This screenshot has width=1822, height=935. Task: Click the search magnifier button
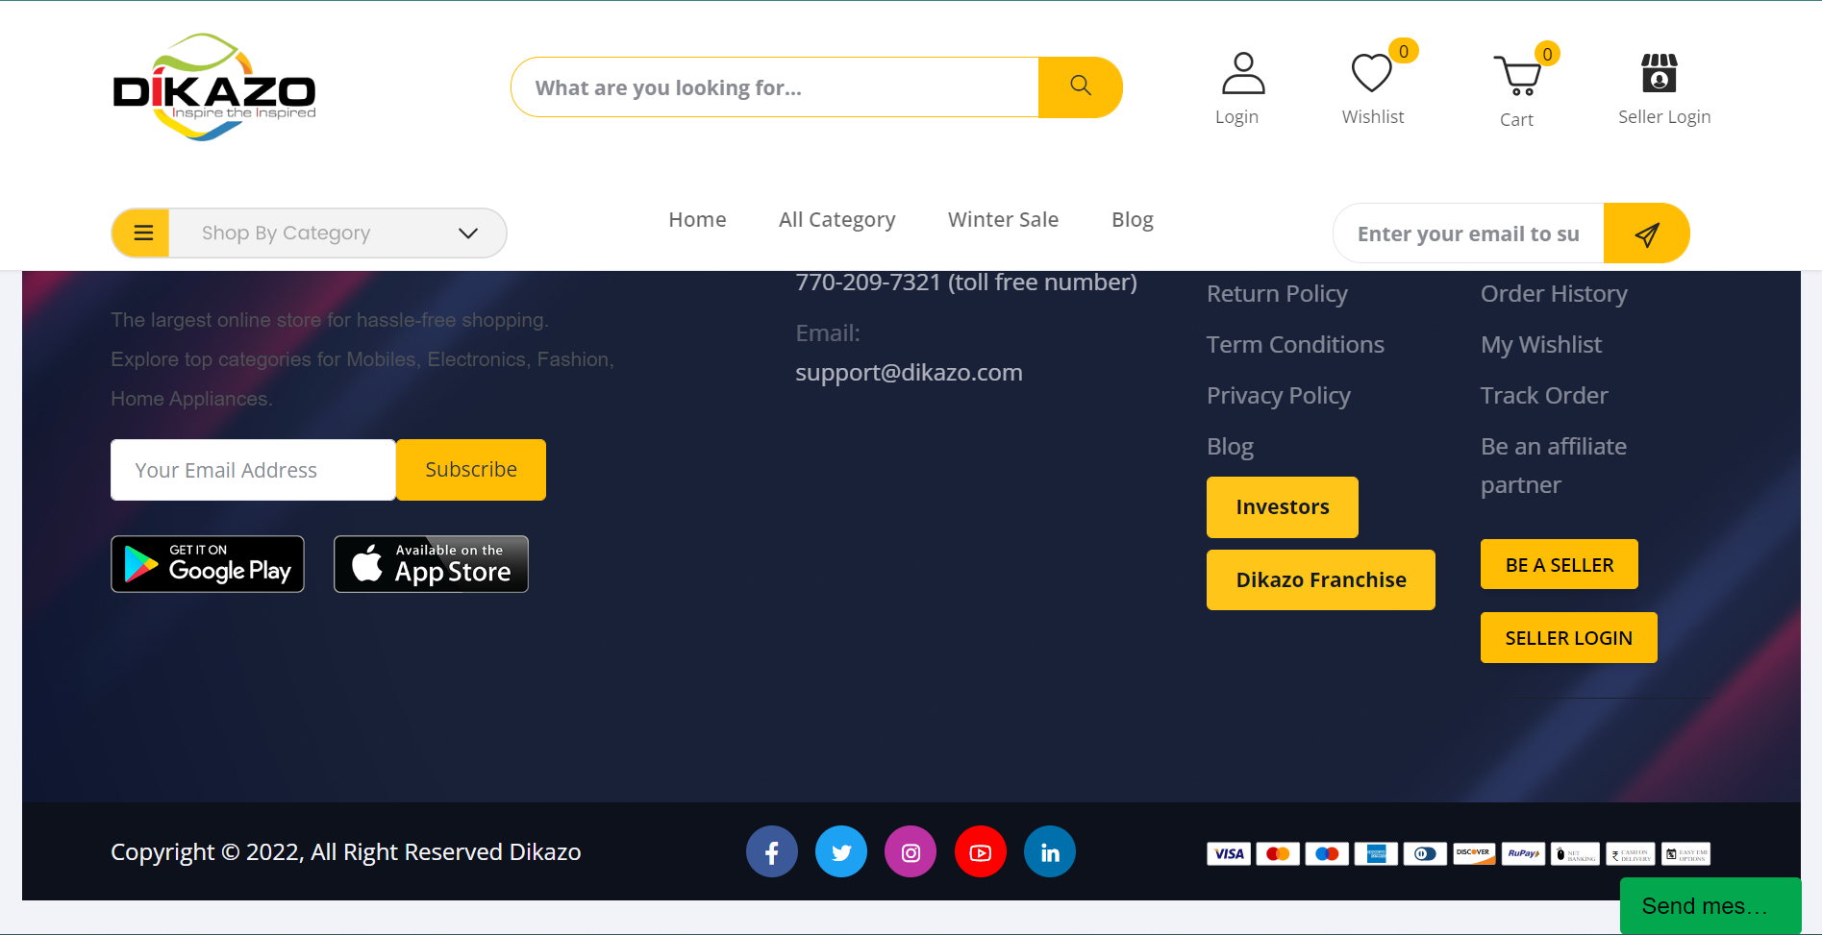click(x=1080, y=86)
